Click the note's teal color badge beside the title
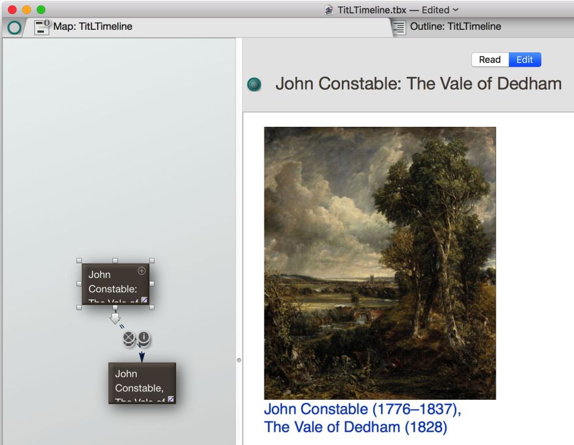 (254, 84)
